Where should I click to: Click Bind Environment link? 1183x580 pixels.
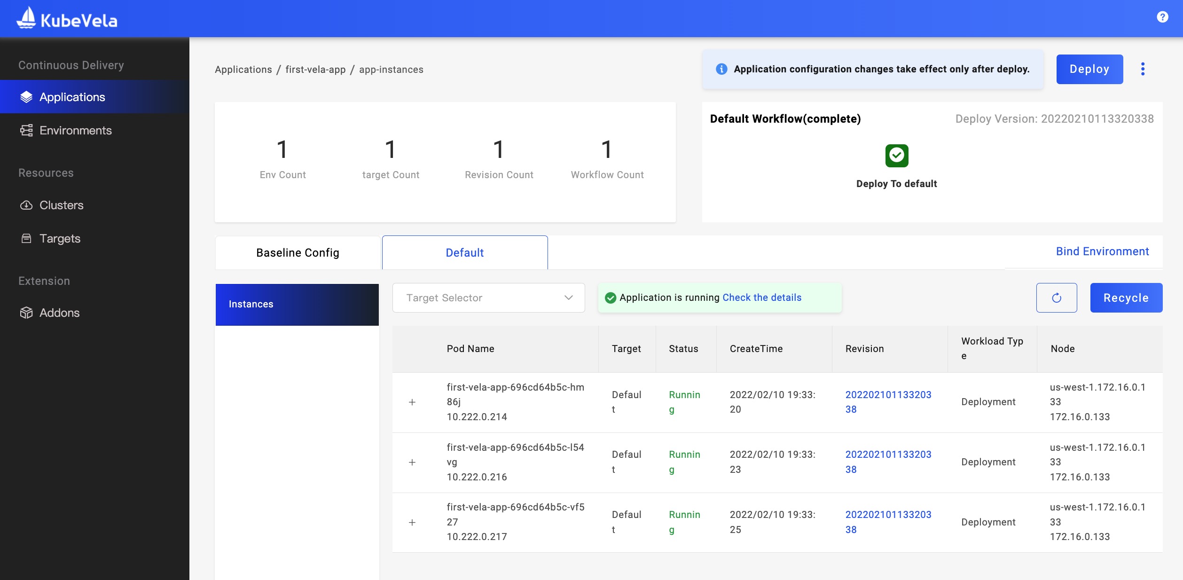(x=1102, y=251)
